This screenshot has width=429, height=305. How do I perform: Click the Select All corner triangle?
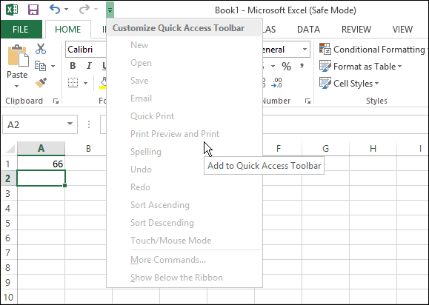[x=10, y=149]
